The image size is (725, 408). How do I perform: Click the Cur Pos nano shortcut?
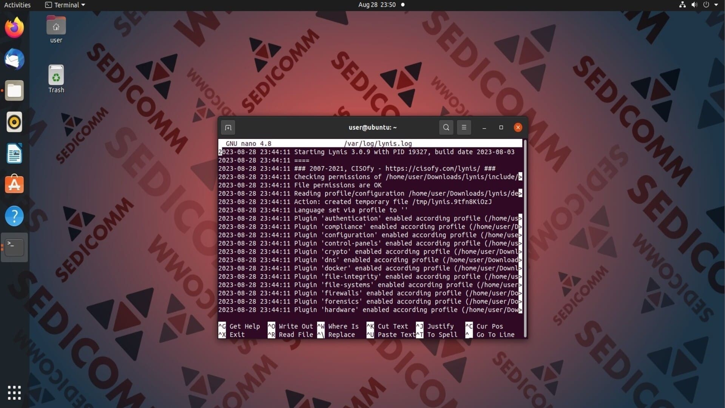(484, 326)
